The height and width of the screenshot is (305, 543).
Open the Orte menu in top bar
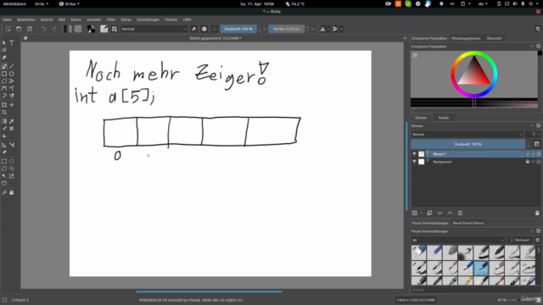(x=42, y=3)
